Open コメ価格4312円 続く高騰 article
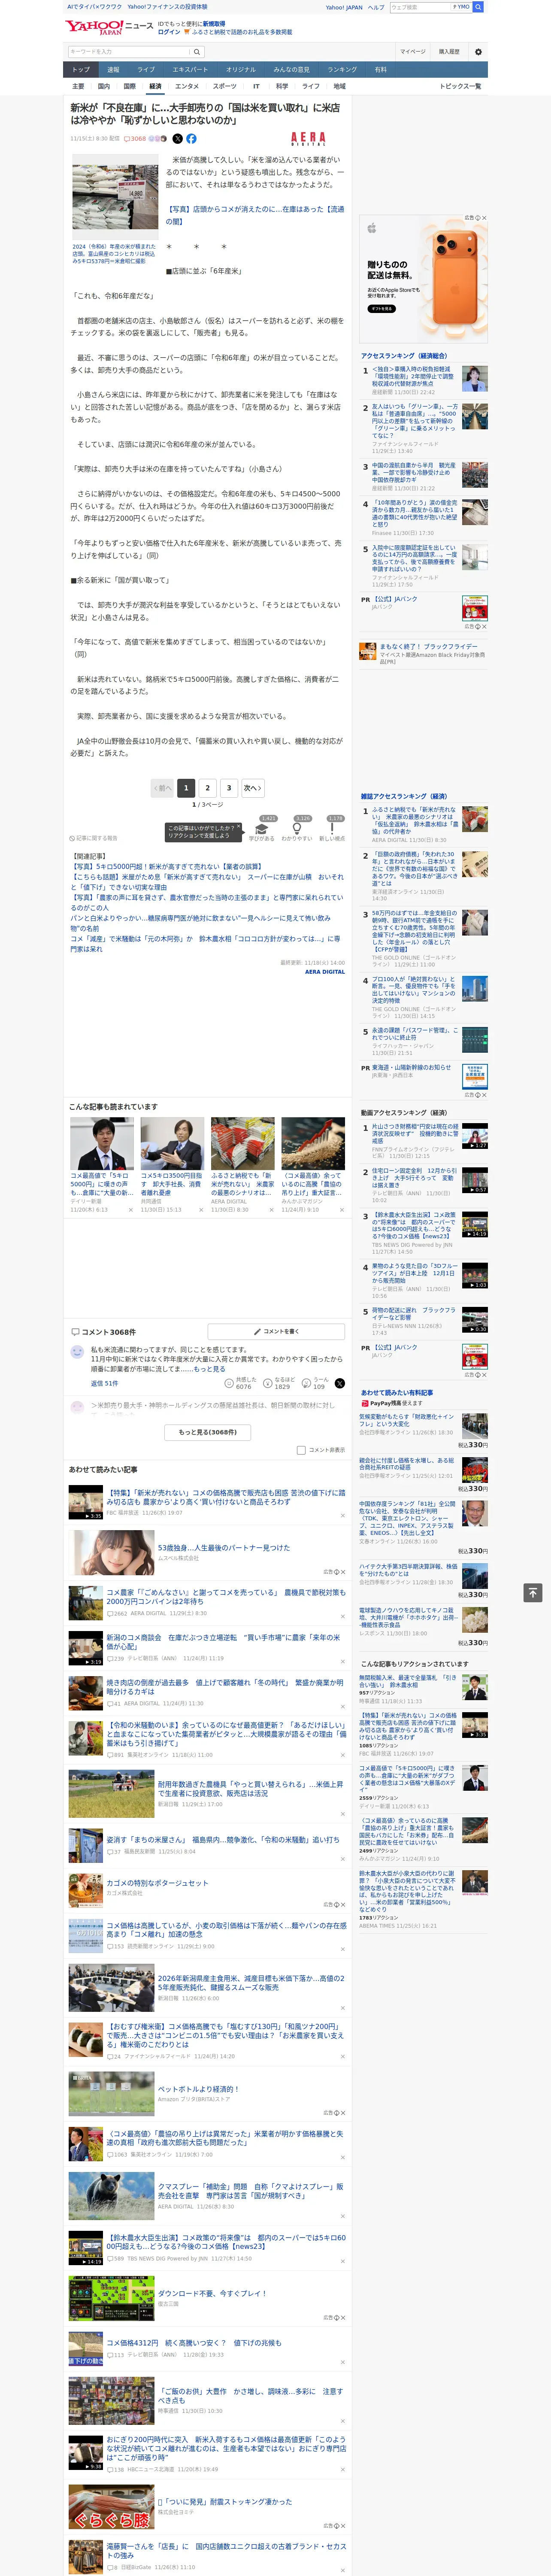 (x=194, y=2342)
